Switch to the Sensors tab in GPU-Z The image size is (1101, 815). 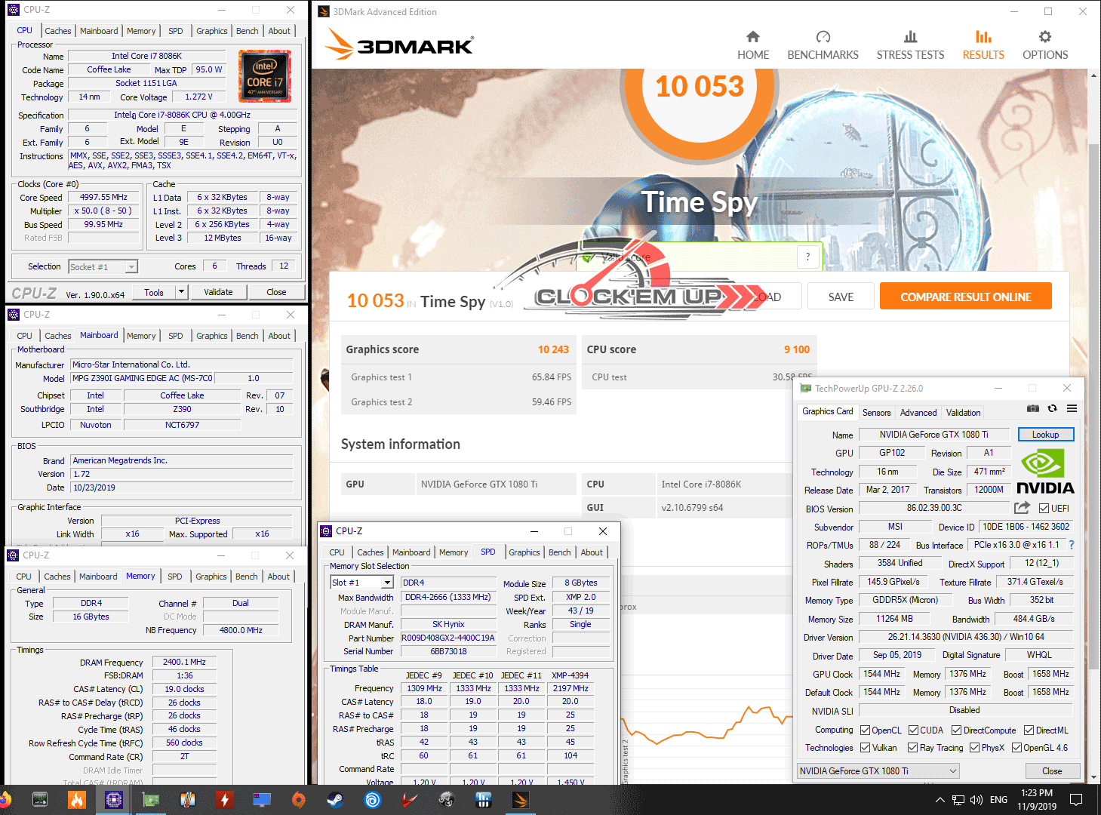pos(876,413)
